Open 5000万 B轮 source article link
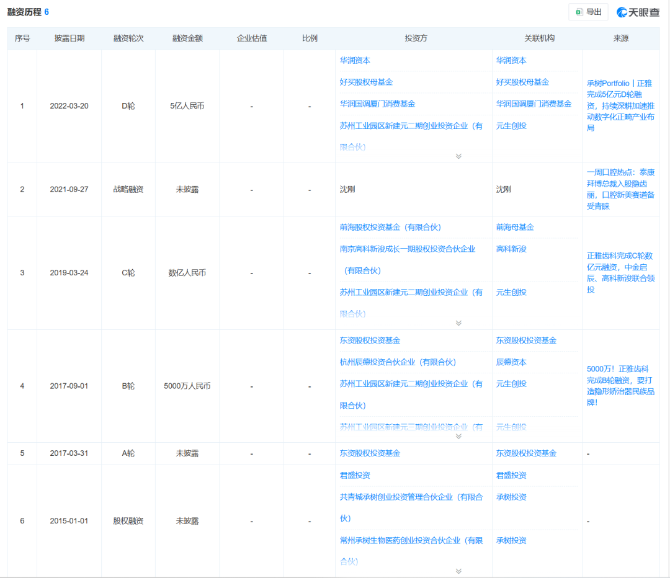 [x=620, y=376]
